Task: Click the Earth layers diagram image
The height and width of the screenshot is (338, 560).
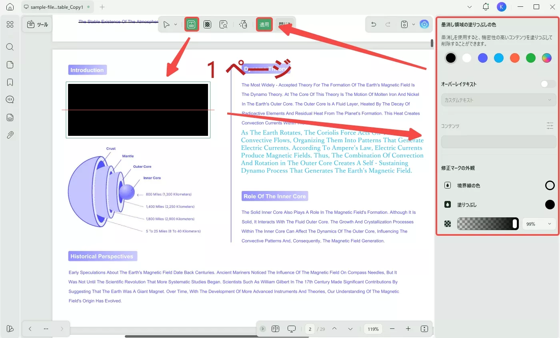Action: (134, 191)
